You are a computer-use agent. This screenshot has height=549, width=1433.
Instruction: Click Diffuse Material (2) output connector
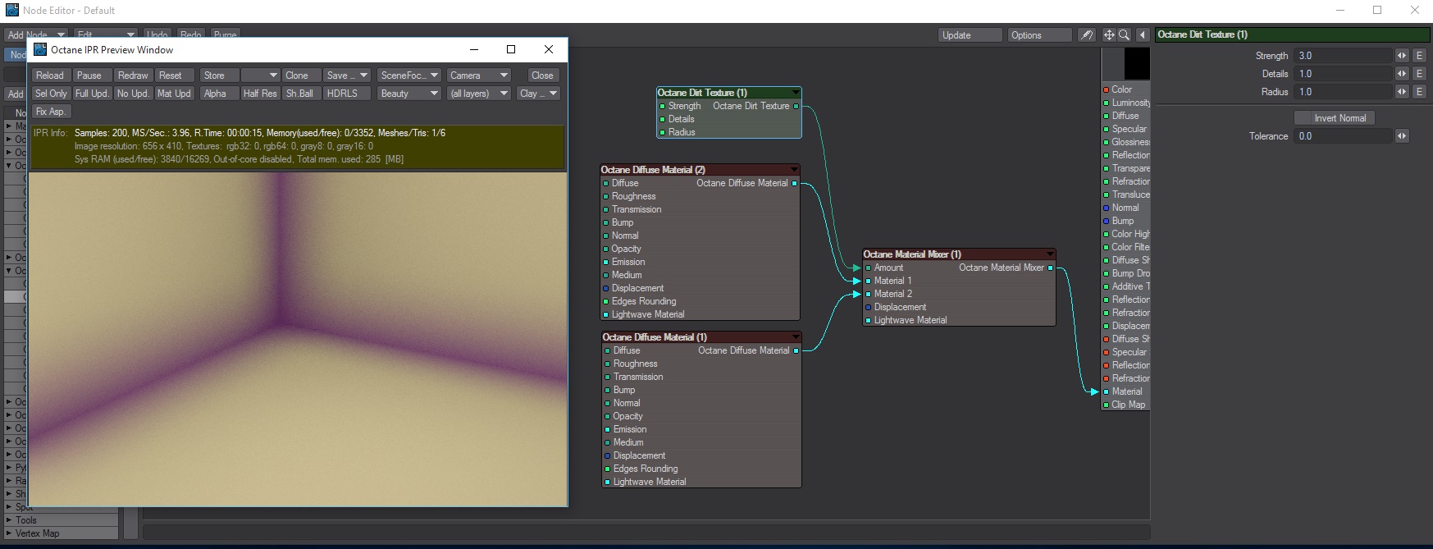(x=794, y=183)
